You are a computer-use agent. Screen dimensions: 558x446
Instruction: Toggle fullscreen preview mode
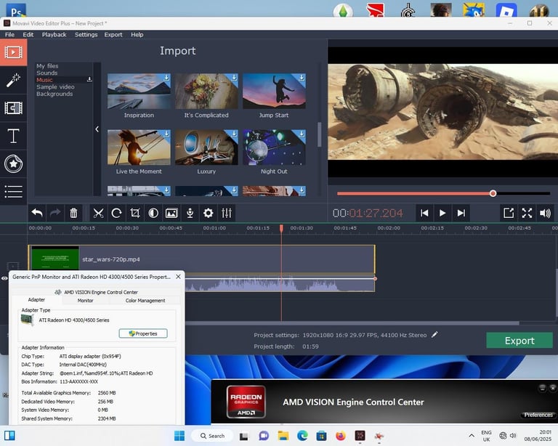527,213
